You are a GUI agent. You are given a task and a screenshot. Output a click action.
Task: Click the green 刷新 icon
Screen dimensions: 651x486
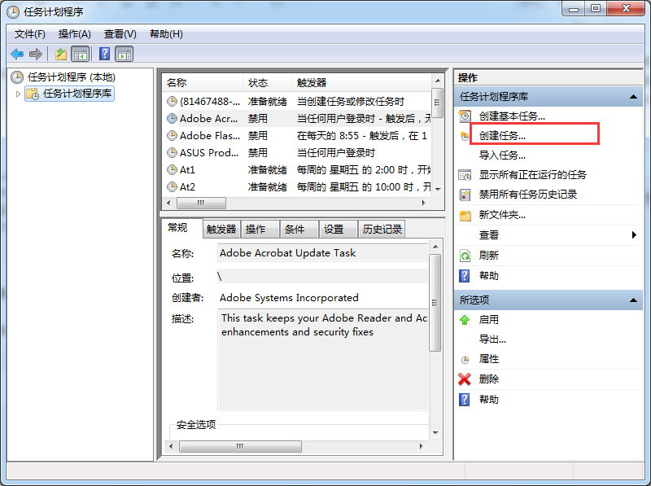pos(465,256)
